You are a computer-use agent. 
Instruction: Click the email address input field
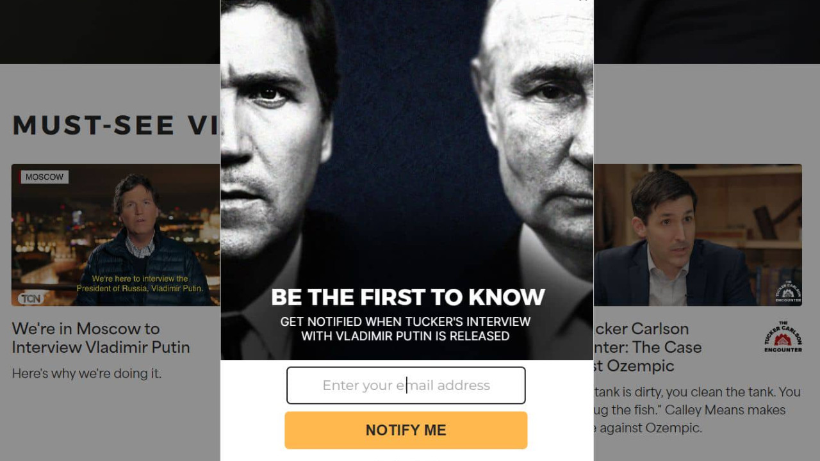point(406,385)
